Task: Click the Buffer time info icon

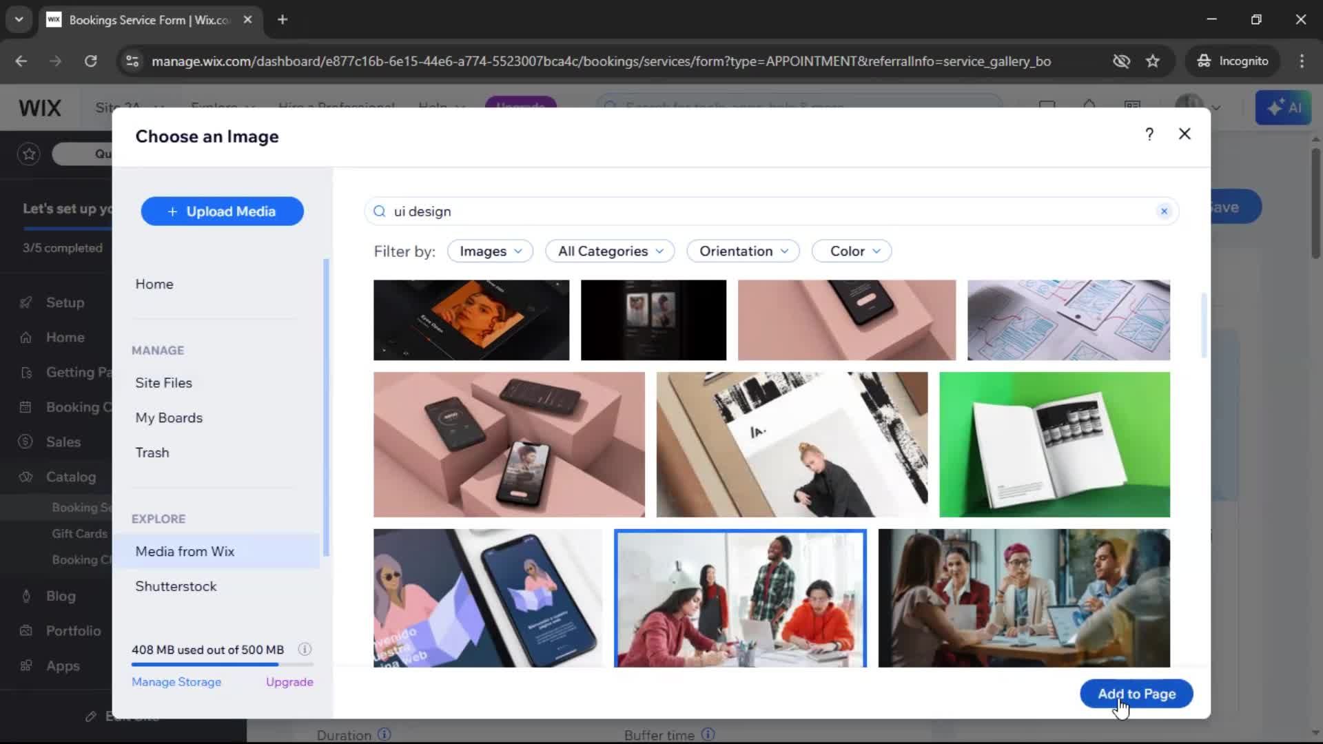Action: pyautogui.click(x=708, y=734)
